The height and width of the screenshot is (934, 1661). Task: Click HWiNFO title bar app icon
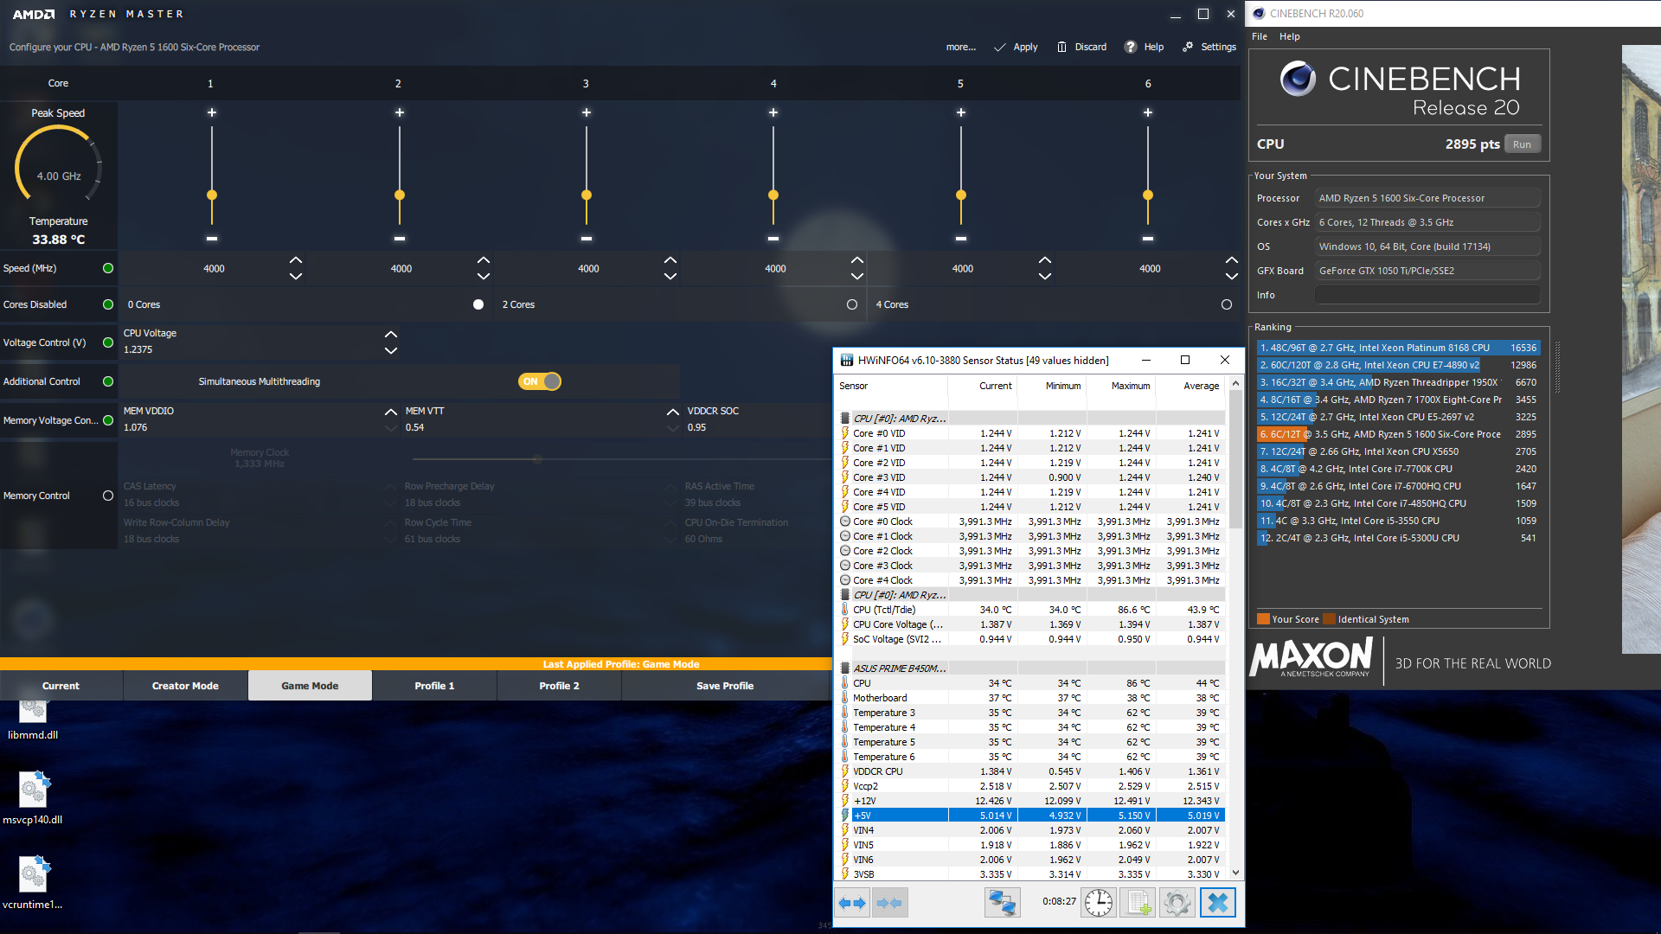(847, 360)
